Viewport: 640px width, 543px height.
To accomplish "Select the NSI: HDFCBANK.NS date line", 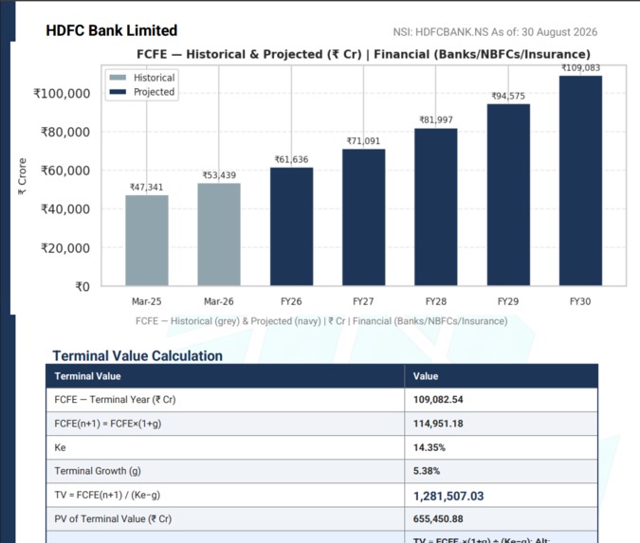I will coord(495,32).
